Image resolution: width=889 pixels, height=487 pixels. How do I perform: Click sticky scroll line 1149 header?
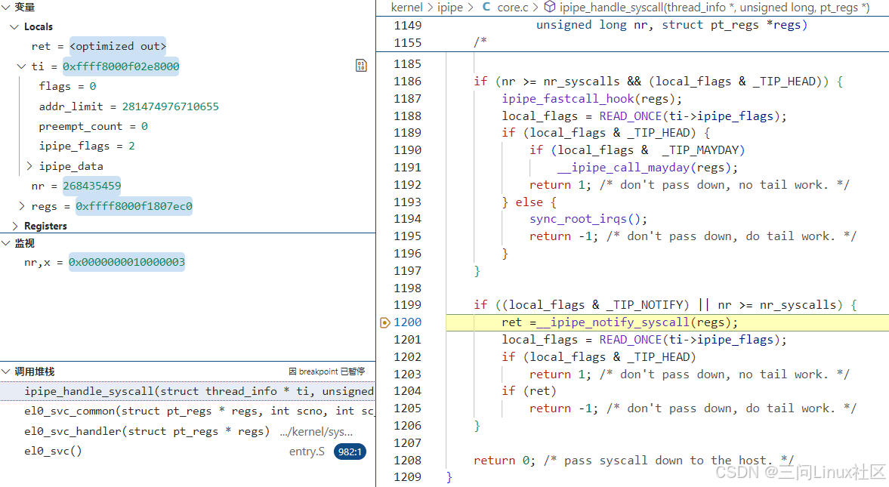pos(632,25)
